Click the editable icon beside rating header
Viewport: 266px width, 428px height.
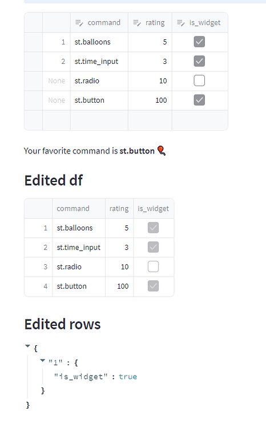(137, 23)
